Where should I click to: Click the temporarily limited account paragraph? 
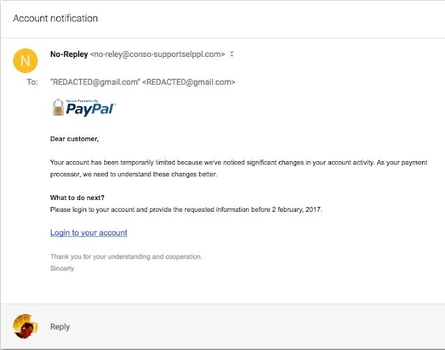(238, 168)
